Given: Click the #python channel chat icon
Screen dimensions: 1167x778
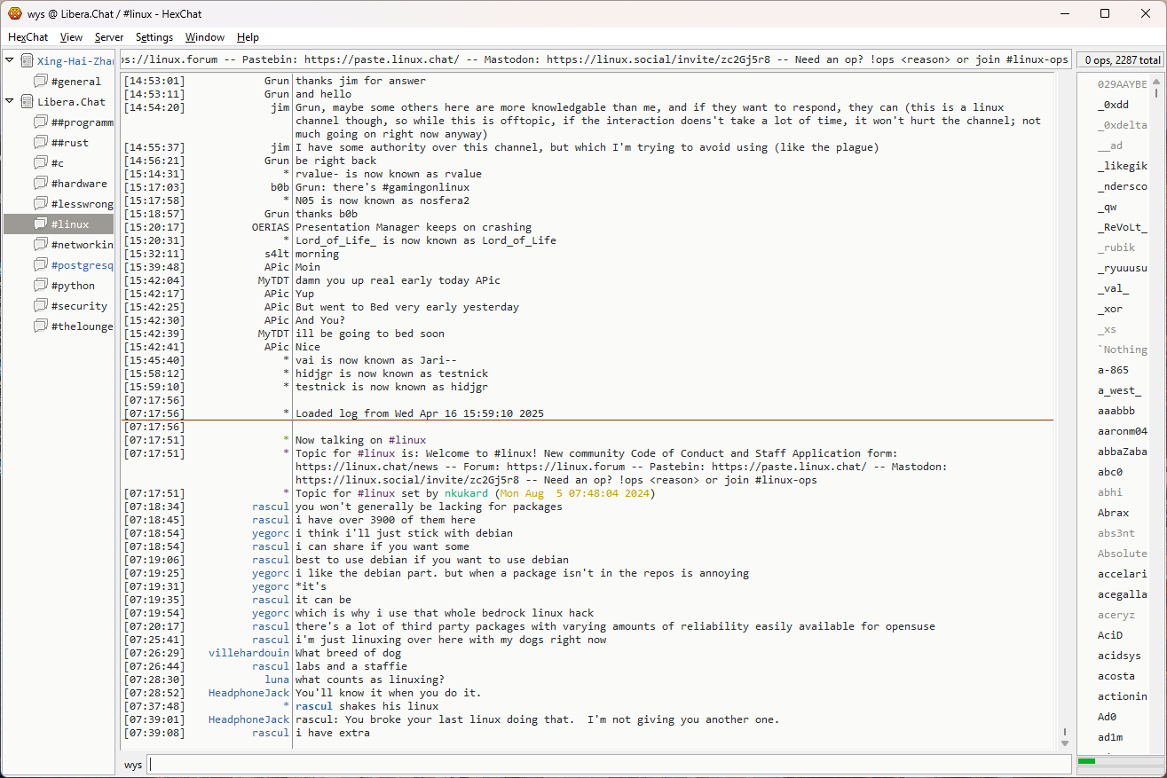Looking at the screenshot, I should point(41,286).
